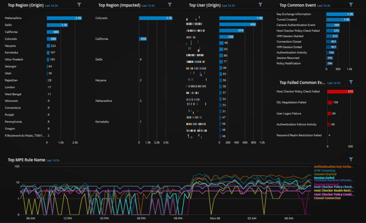Click the SSL Negotiation Failed label
This screenshot has width=366, height=223.
click(x=291, y=103)
